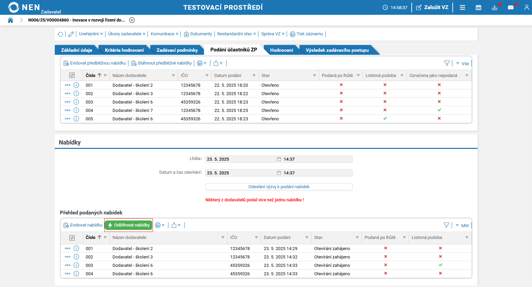Image resolution: width=532 pixels, height=287 pixels.
Task: Click filter funnel icon in Přehled podaných nabídek
Action: tap(446, 225)
